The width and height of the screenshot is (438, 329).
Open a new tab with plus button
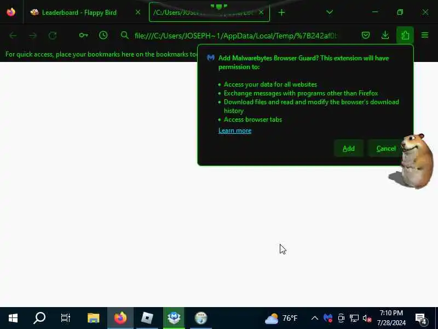point(281,12)
